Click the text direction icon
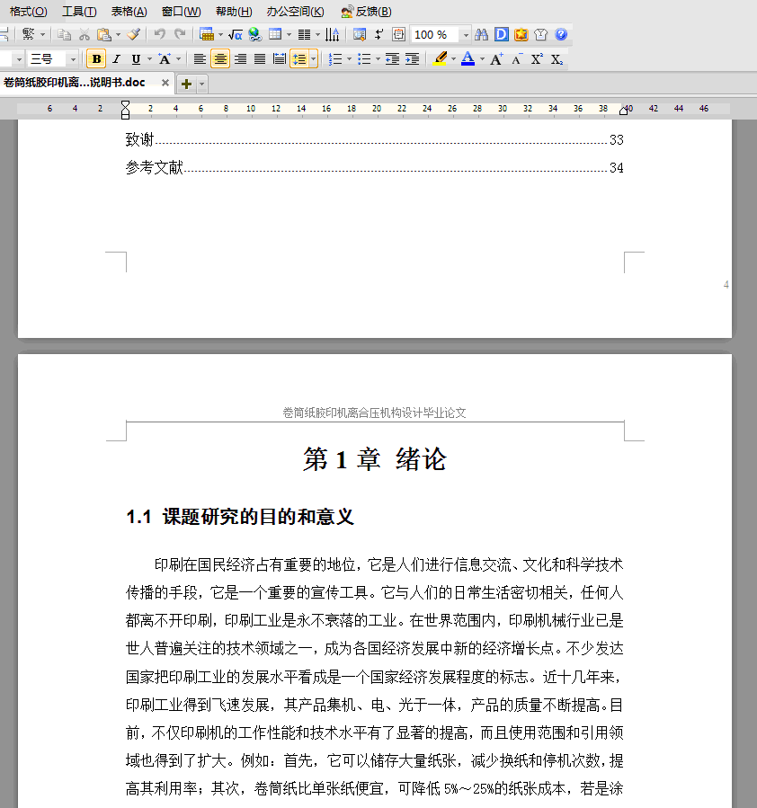757x808 pixels. (333, 34)
